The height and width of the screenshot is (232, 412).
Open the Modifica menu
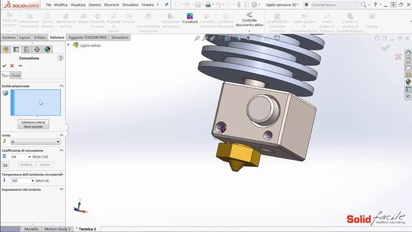point(61,5)
